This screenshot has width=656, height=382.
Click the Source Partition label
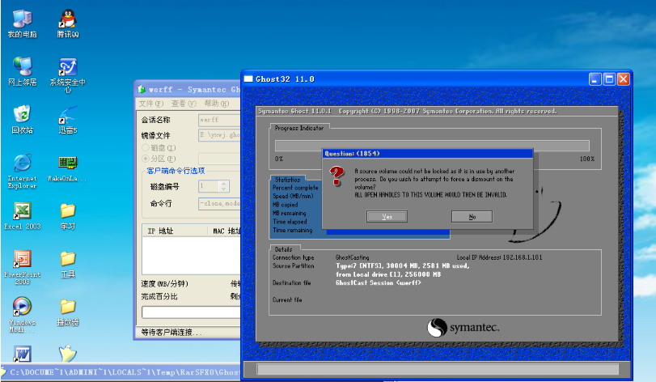click(x=294, y=265)
